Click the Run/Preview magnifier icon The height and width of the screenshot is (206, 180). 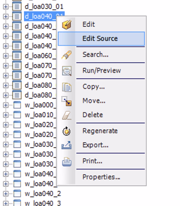[x=67, y=71]
